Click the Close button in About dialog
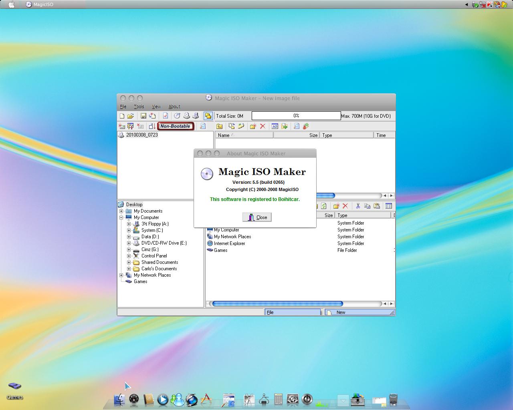Screen dimensions: 513x410 tap(257, 217)
